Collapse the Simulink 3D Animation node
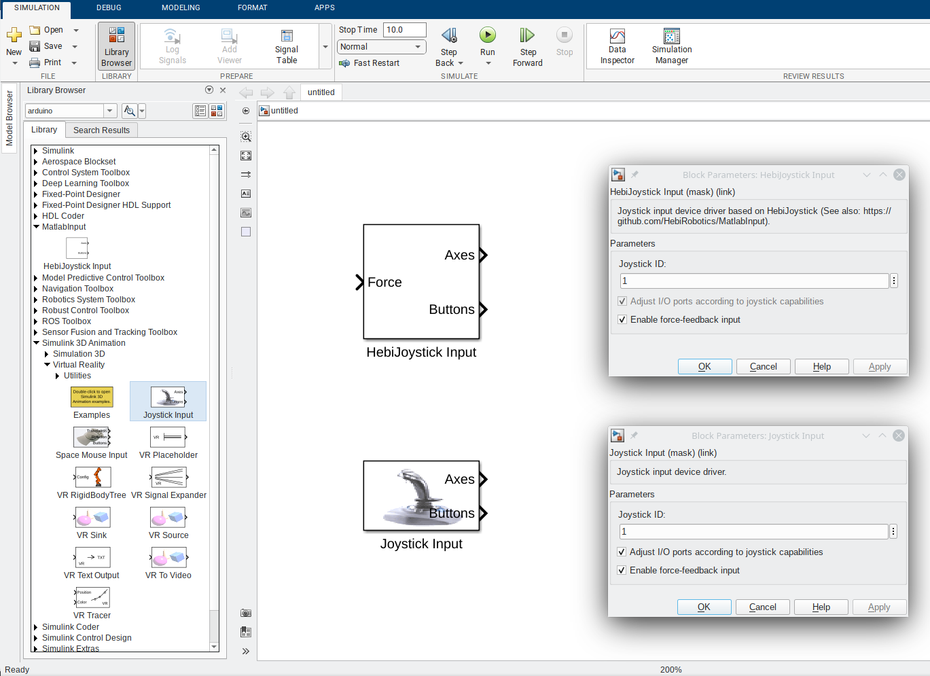 pos(36,343)
